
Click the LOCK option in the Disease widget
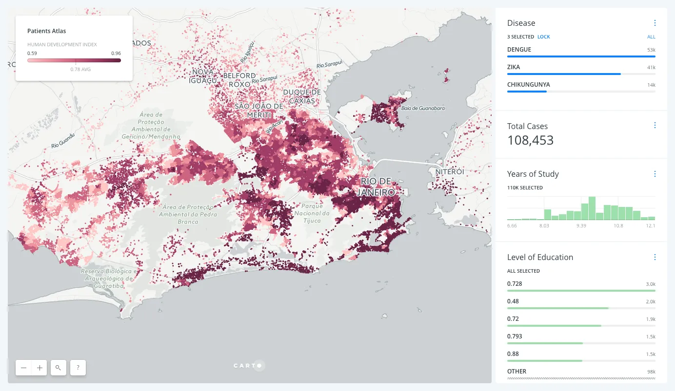click(544, 37)
